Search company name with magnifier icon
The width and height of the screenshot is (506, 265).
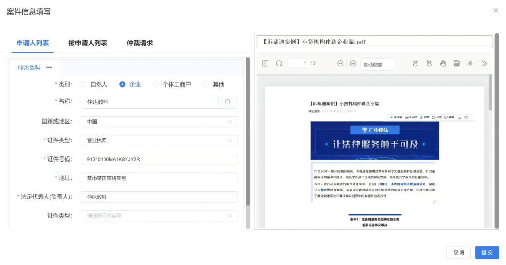pos(228,102)
